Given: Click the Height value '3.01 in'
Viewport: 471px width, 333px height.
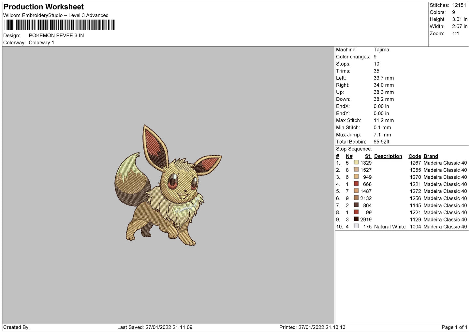Looking at the screenshot, I should pos(460,19).
